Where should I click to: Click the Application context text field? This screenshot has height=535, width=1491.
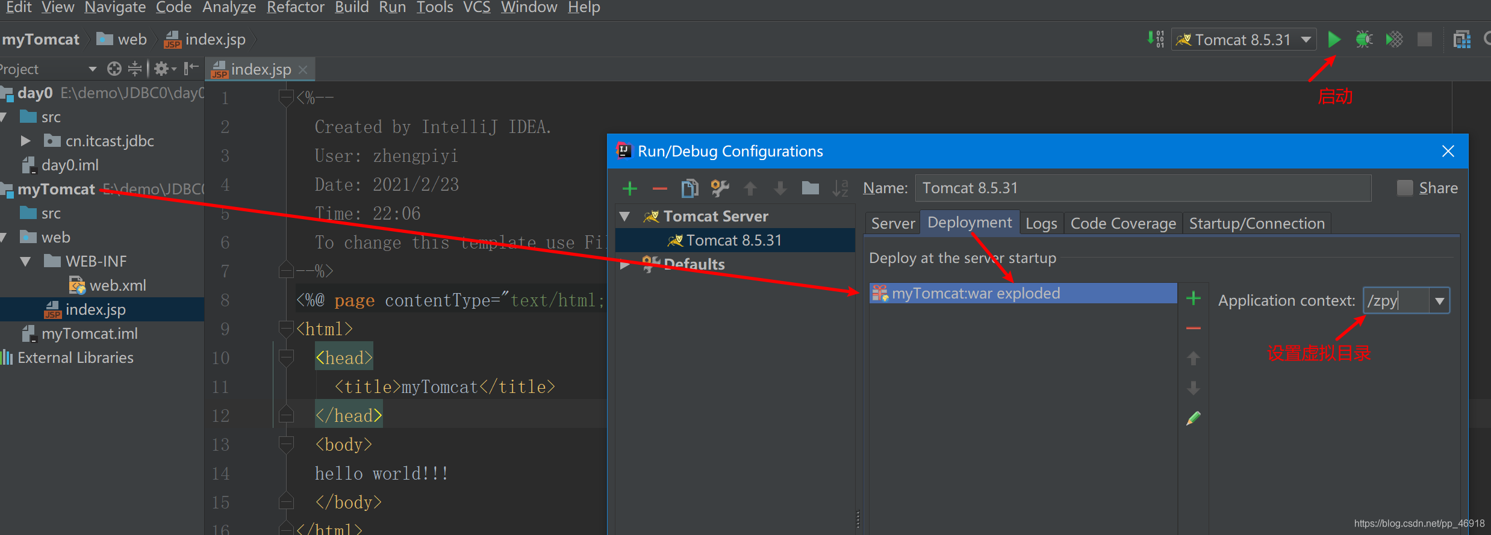tap(1396, 300)
